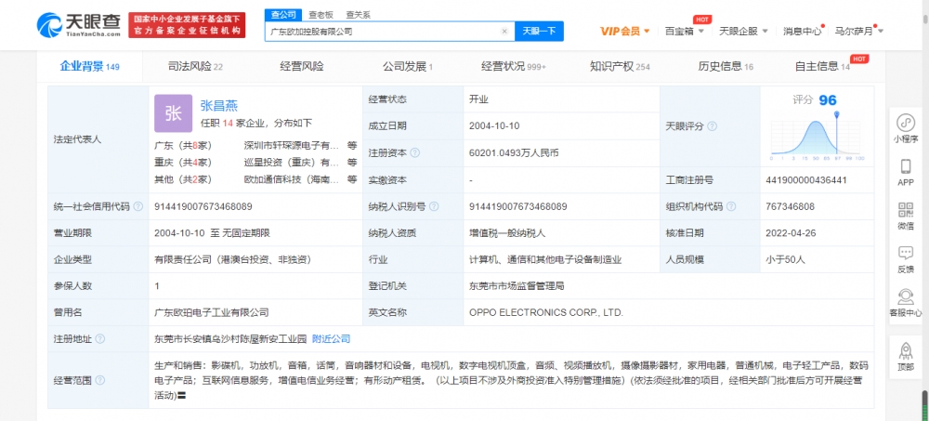The height and width of the screenshot is (421, 929).
Task: Switch to the 司法风险 tab
Action: coord(195,67)
